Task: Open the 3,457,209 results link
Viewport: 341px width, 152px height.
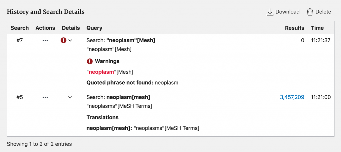Action: (x=292, y=97)
